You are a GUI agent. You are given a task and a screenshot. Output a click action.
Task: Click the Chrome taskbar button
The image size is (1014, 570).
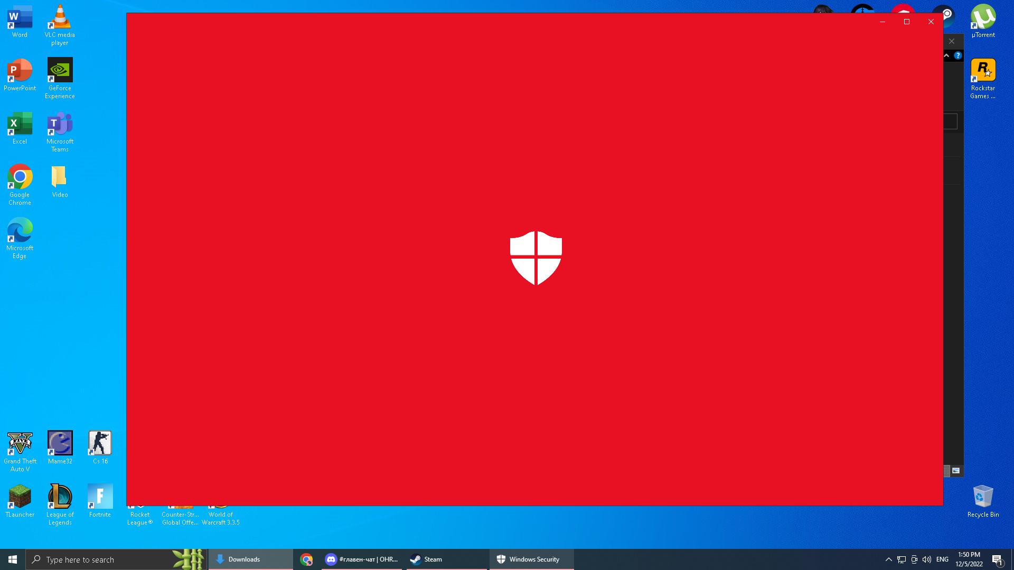(x=306, y=559)
